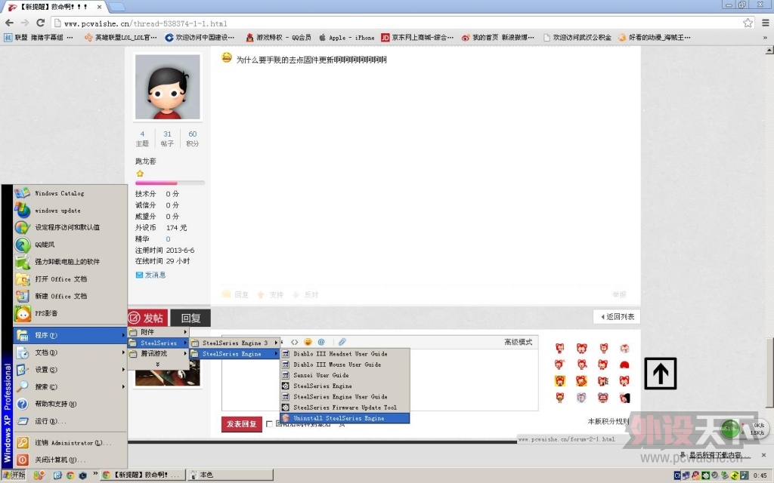Screen dimensions: 774x483
Task: Click the page vertical scrollbar thumb
Action: click(x=769, y=372)
